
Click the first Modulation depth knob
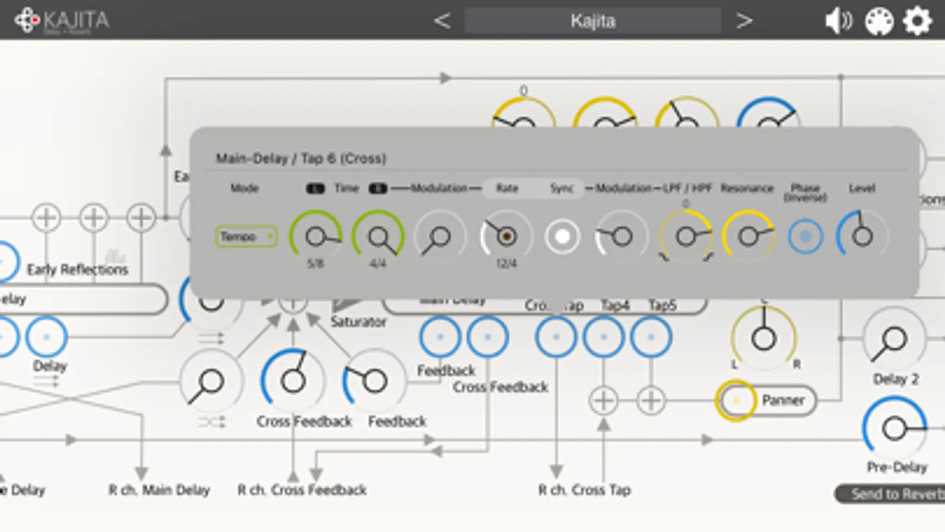440,236
